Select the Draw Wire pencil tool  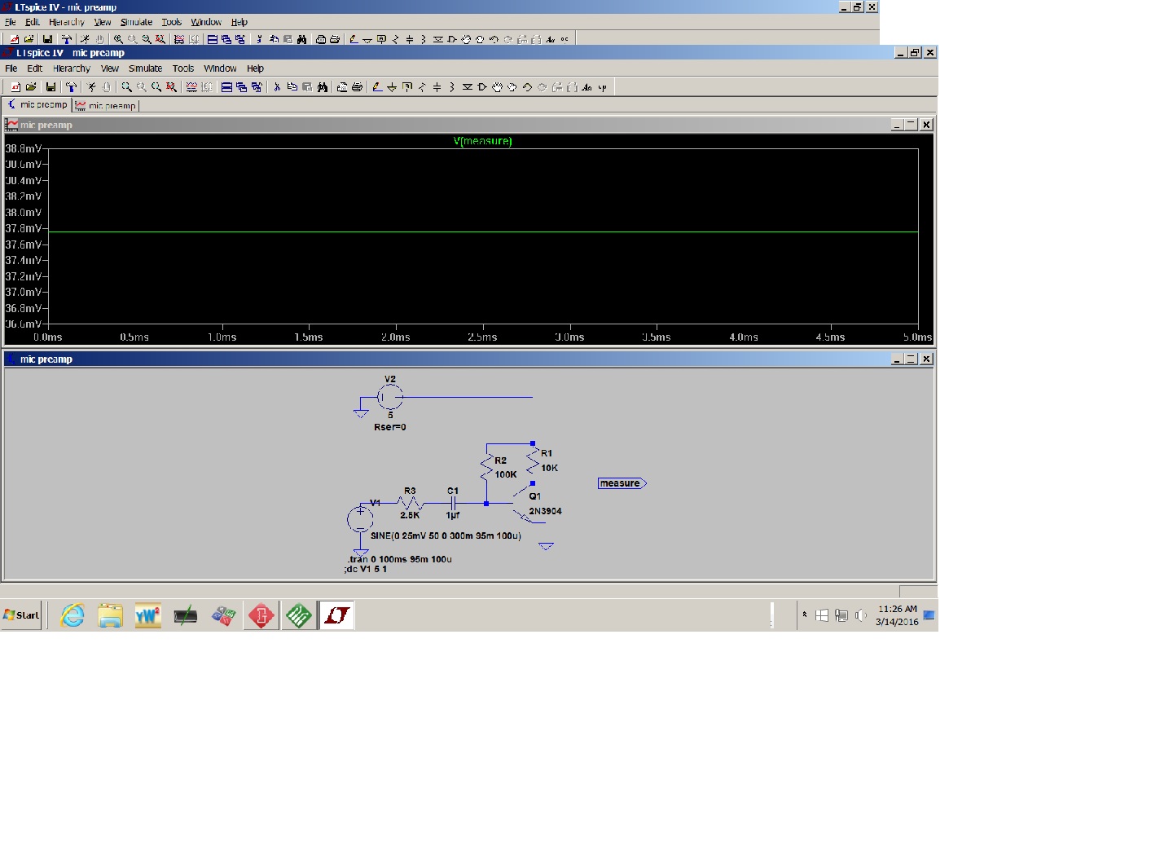coord(377,87)
